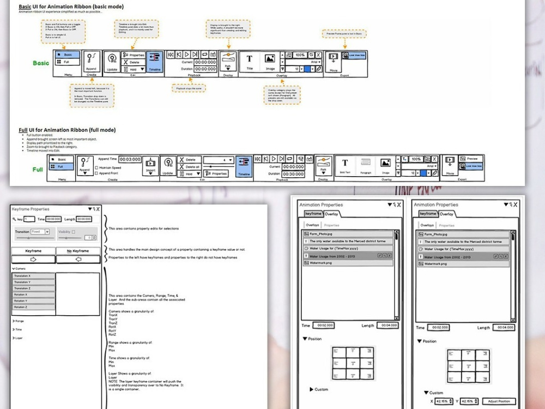Toggle Full mode in Basic ribbon menu

click(x=68, y=62)
